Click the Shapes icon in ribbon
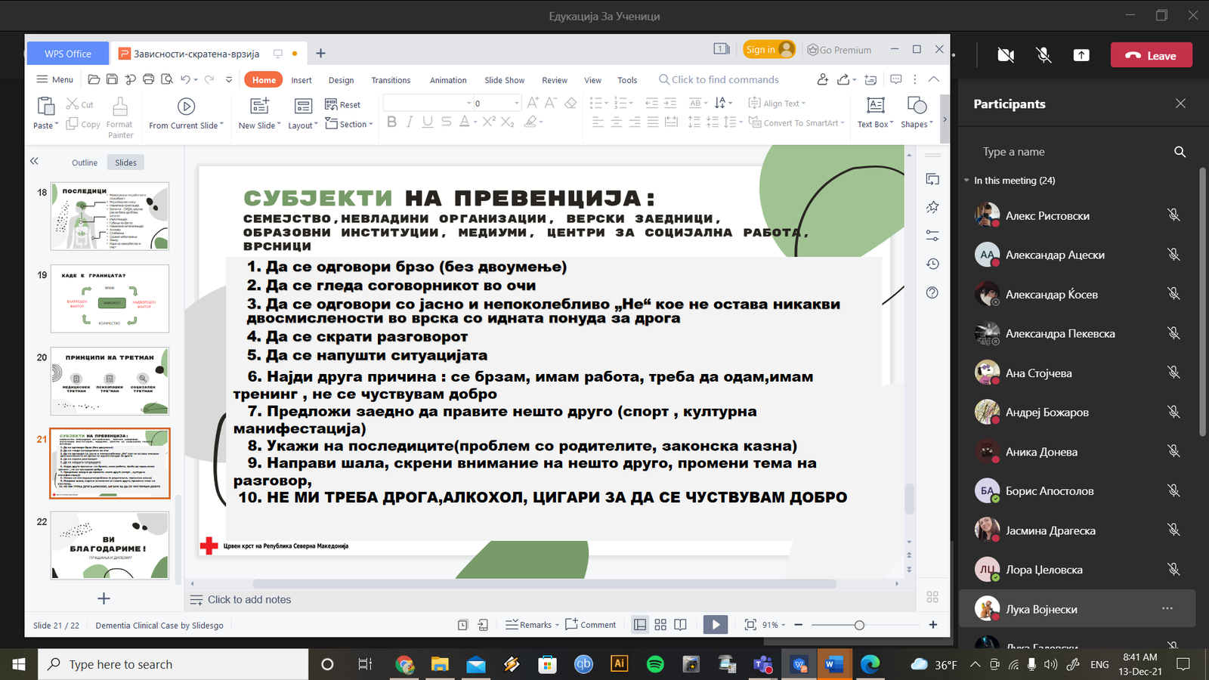This screenshot has height=680, width=1209. tap(917, 106)
